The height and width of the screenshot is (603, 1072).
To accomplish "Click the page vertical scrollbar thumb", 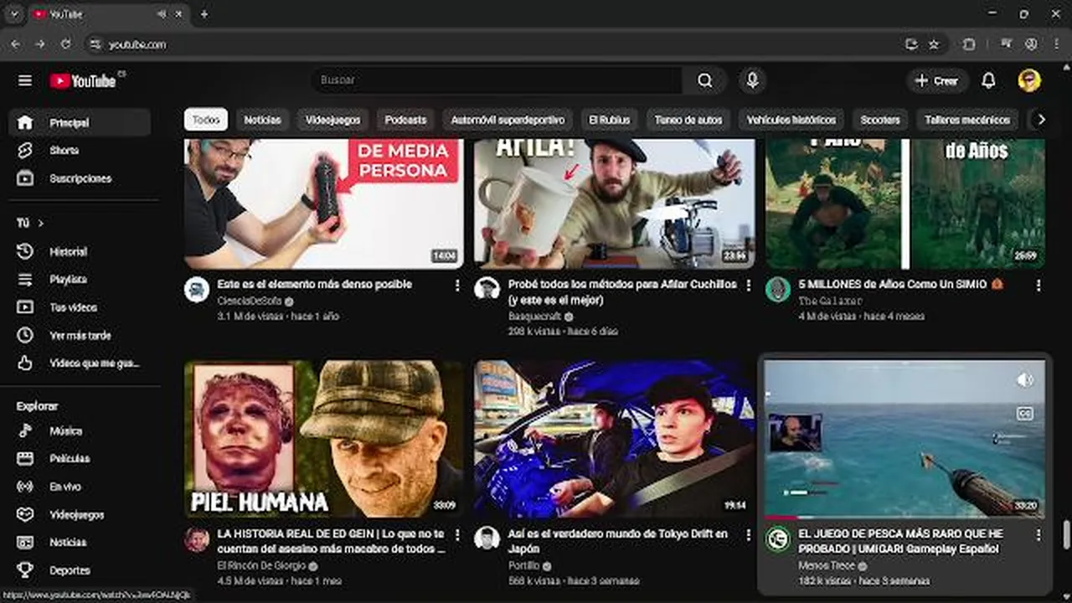I will click(x=1066, y=533).
